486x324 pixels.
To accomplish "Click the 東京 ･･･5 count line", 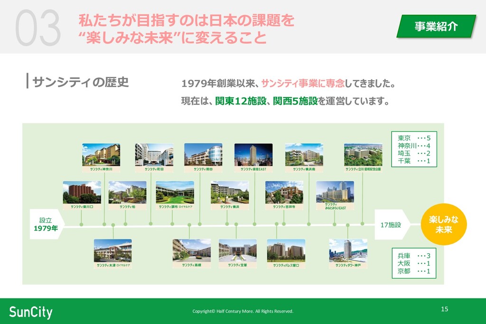I will [x=414, y=138].
